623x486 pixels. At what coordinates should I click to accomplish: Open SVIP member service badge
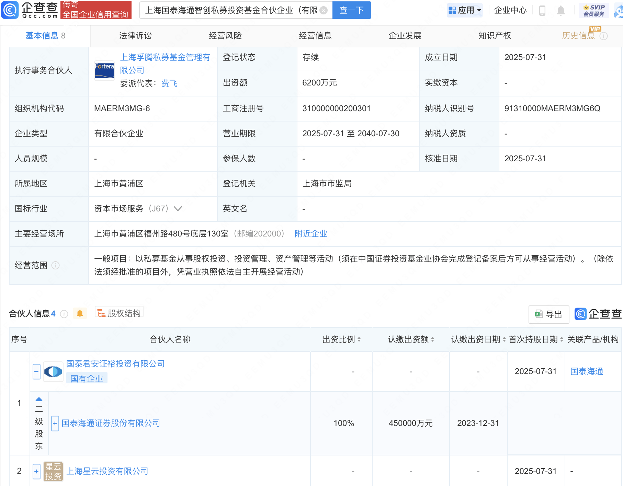pyautogui.click(x=594, y=10)
